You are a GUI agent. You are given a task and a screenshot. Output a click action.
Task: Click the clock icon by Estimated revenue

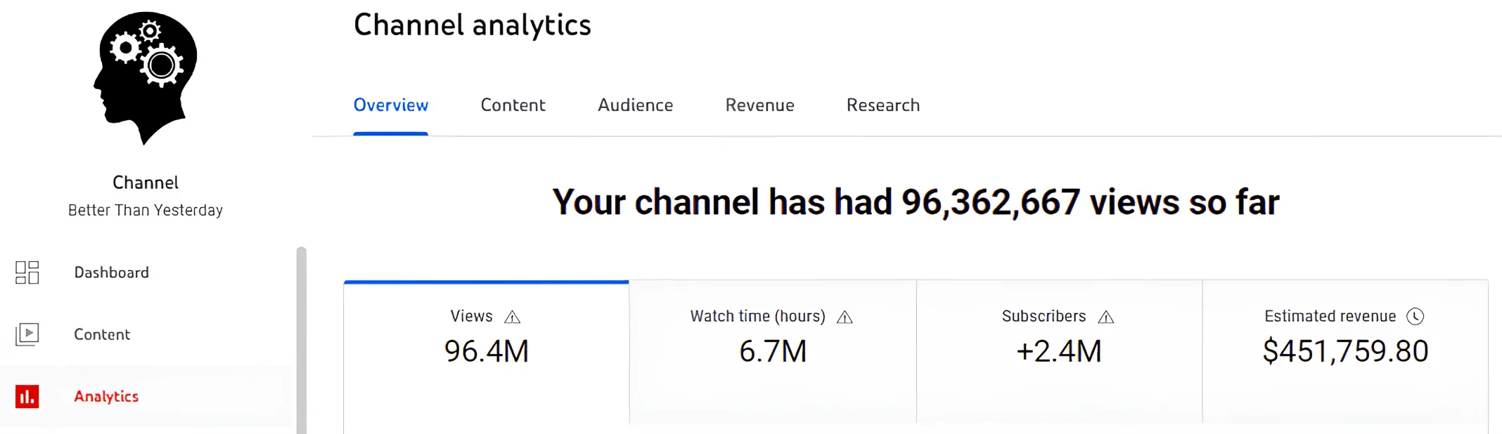point(1416,317)
